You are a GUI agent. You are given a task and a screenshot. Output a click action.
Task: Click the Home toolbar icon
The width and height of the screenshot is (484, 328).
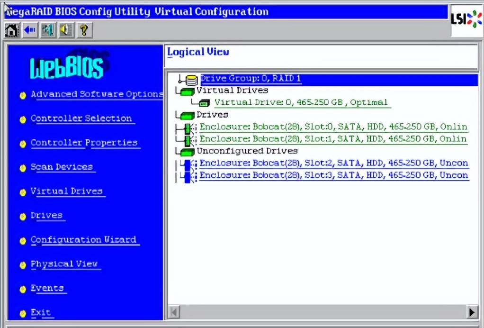(x=11, y=30)
